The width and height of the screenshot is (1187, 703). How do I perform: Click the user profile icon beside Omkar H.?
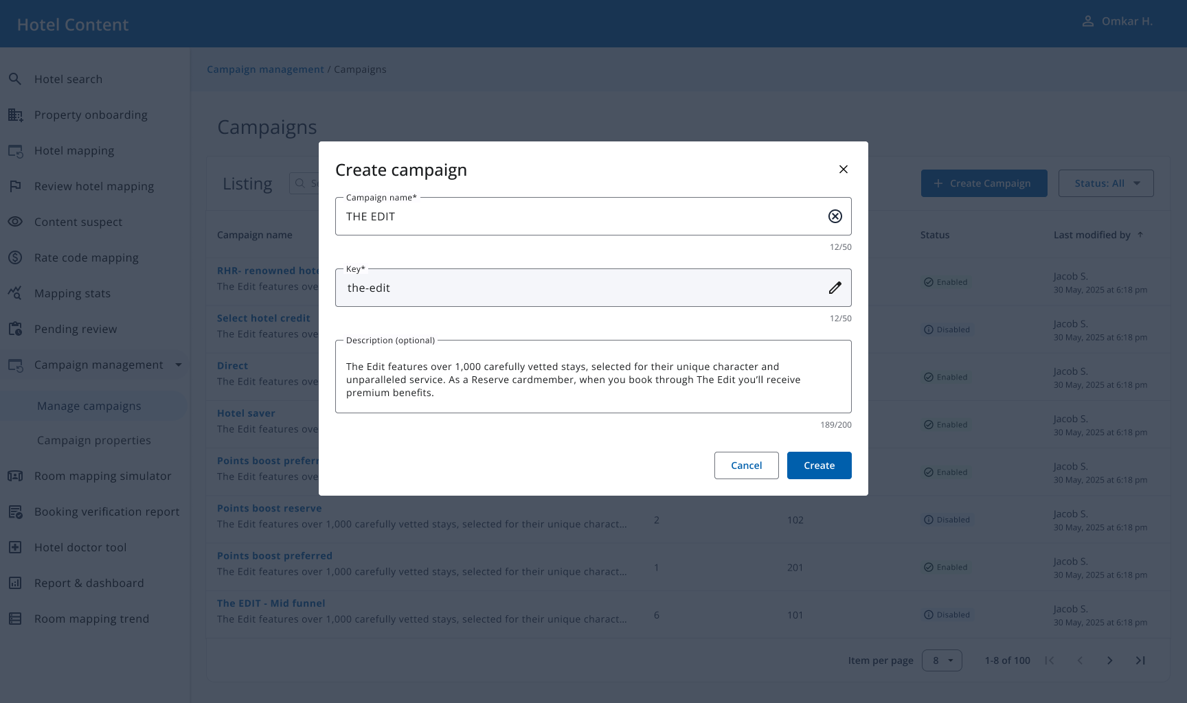1088,21
